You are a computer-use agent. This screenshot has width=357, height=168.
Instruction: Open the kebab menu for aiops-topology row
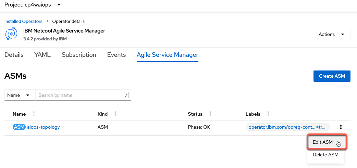[x=341, y=127]
